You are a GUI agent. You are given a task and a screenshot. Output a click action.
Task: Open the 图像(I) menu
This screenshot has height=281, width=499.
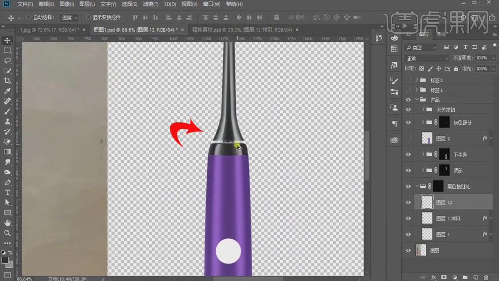[x=67, y=4]
